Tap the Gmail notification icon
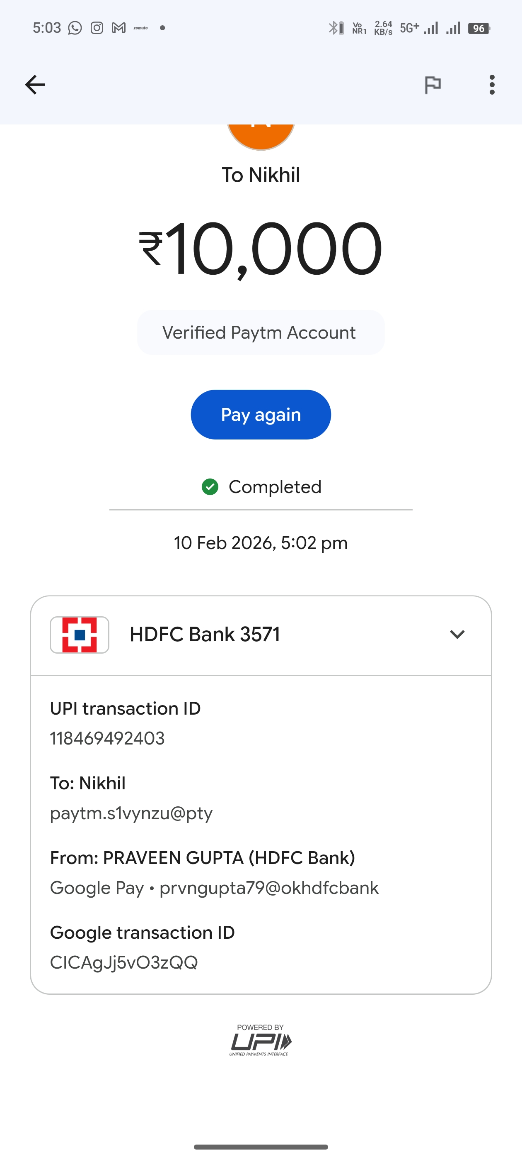 (x=118, y=28)
